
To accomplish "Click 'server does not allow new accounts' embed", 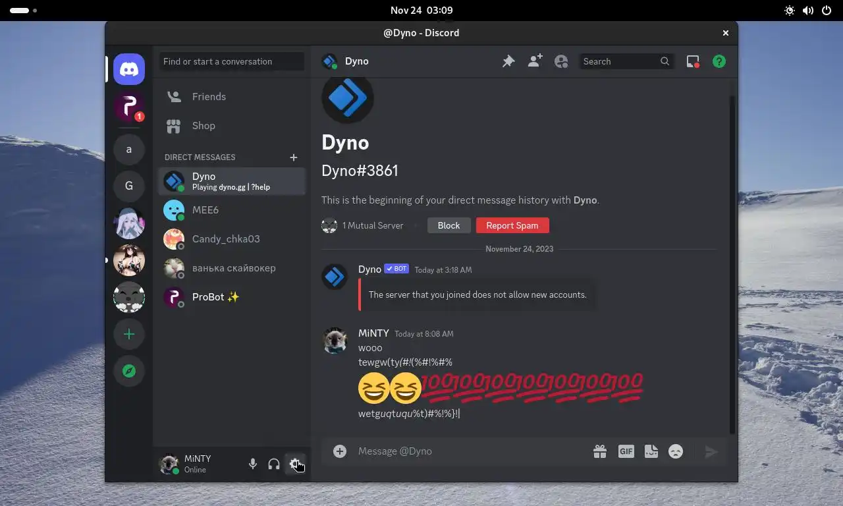I will pyautogui.click(x=477, y=295).
